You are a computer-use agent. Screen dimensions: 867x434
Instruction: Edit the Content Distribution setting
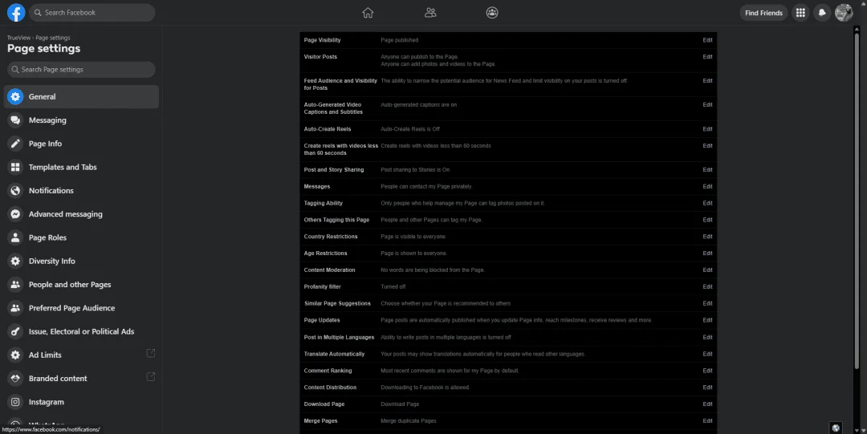click(707, 387)
